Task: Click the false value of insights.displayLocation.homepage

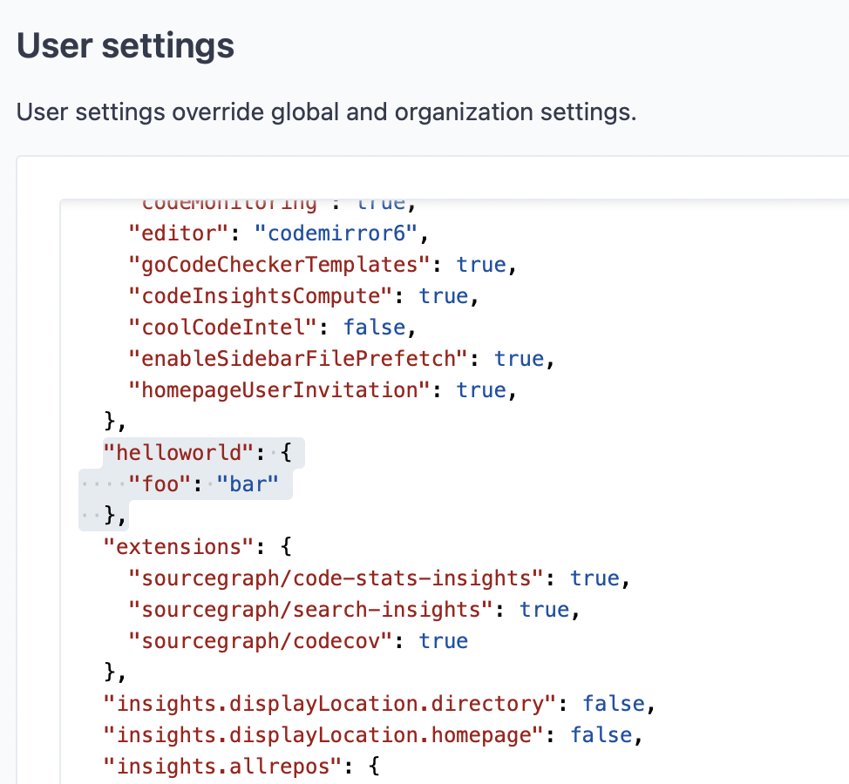Action: point(601,735)
